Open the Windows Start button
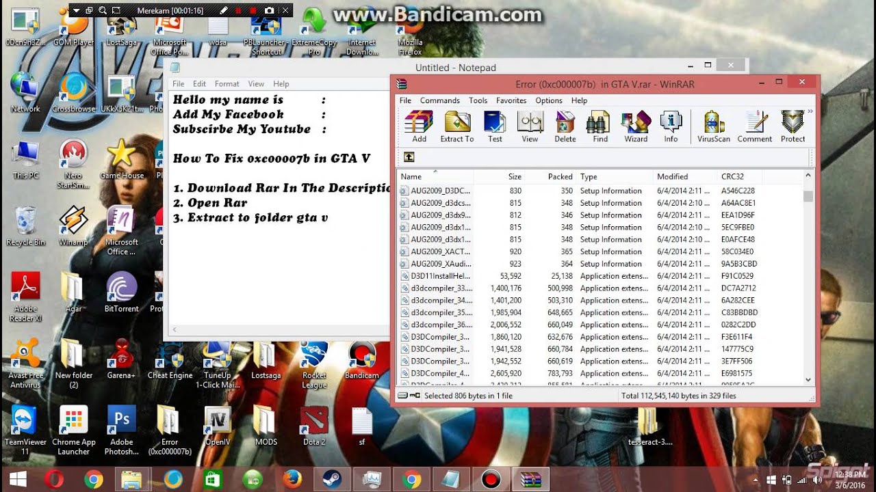The width and height of the screenshot is (876, 492). coord(17,479)
